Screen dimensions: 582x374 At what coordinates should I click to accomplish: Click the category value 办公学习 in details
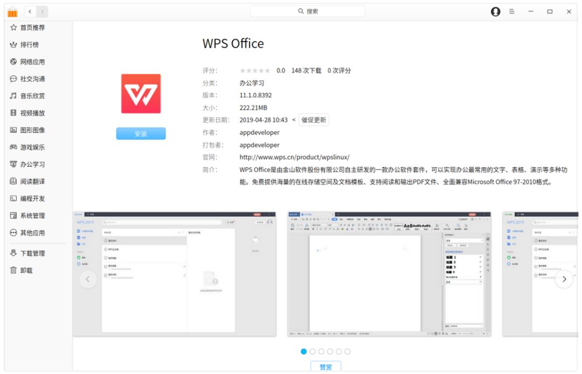[x=252, y=83]
